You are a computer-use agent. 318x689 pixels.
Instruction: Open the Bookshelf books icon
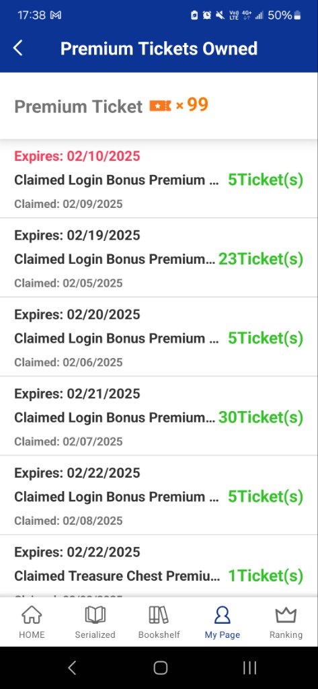159,615
